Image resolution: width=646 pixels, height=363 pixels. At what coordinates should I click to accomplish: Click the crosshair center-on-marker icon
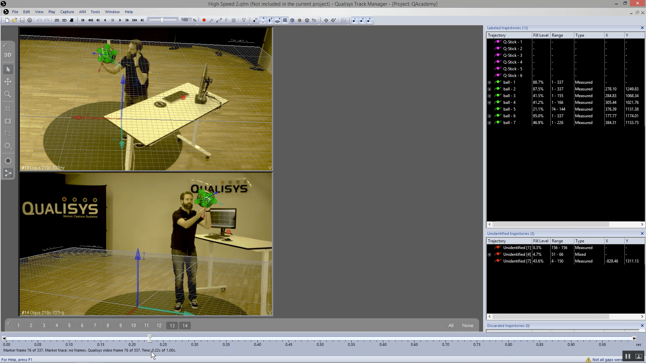point(326,20)
